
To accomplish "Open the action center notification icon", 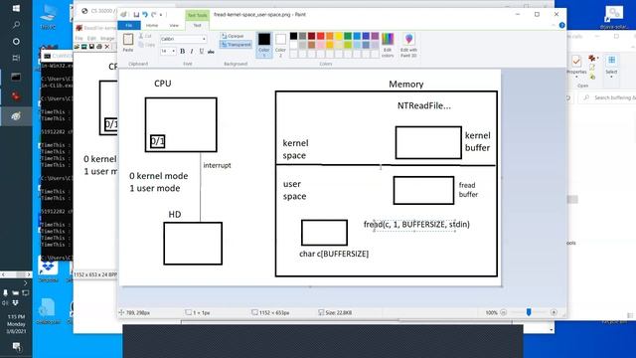I will [x=16, y=347].
